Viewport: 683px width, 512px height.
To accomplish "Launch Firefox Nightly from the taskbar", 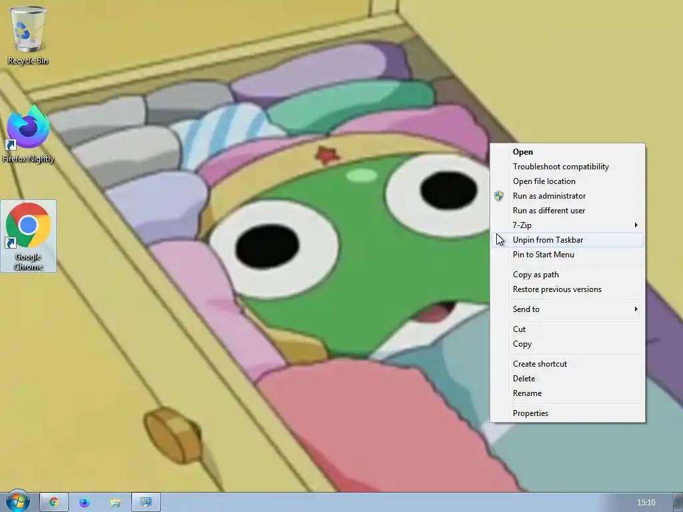I will coord(85,503).
